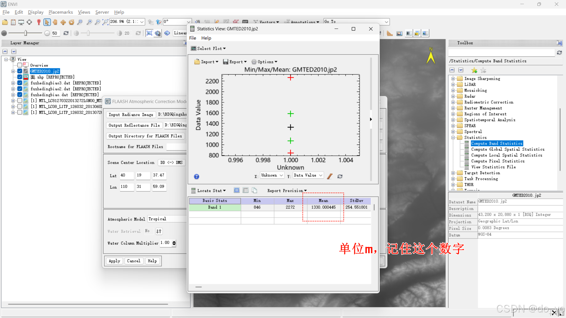
Task: Open Statistics View File menu
Action: pyautogui.click(x=192, y=38)
